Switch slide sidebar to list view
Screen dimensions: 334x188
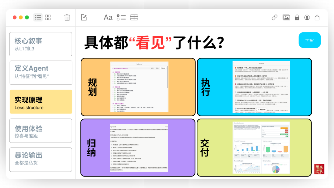(x=38, y=17)
